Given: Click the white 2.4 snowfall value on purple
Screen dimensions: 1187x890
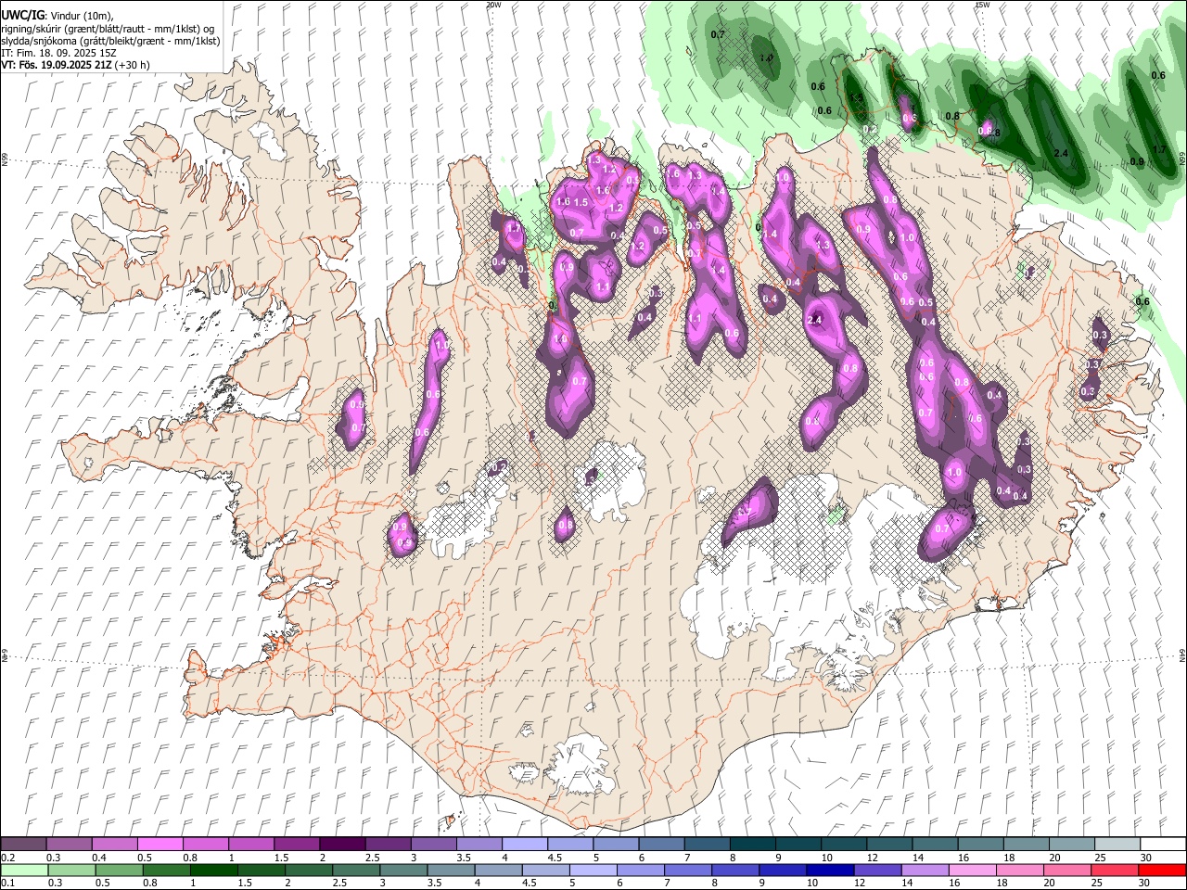Looking at the screenshot, I should pos(816,320).
